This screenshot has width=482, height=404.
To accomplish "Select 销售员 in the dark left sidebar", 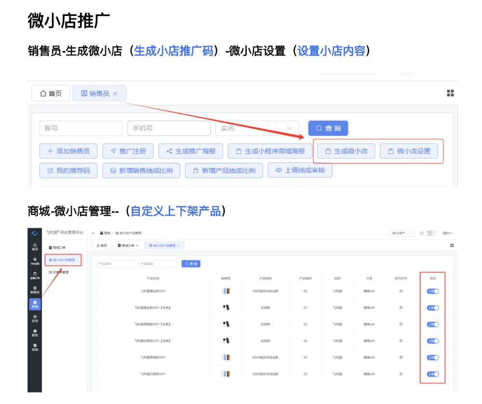I will click(x=35, y=290).
